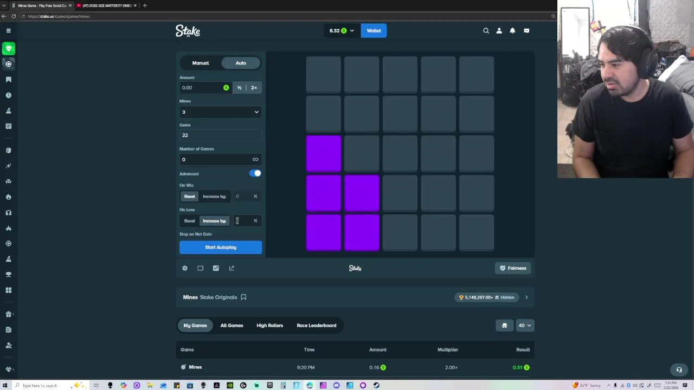
Task: Open the Fairness panel
Action: (x=513, y=268)
